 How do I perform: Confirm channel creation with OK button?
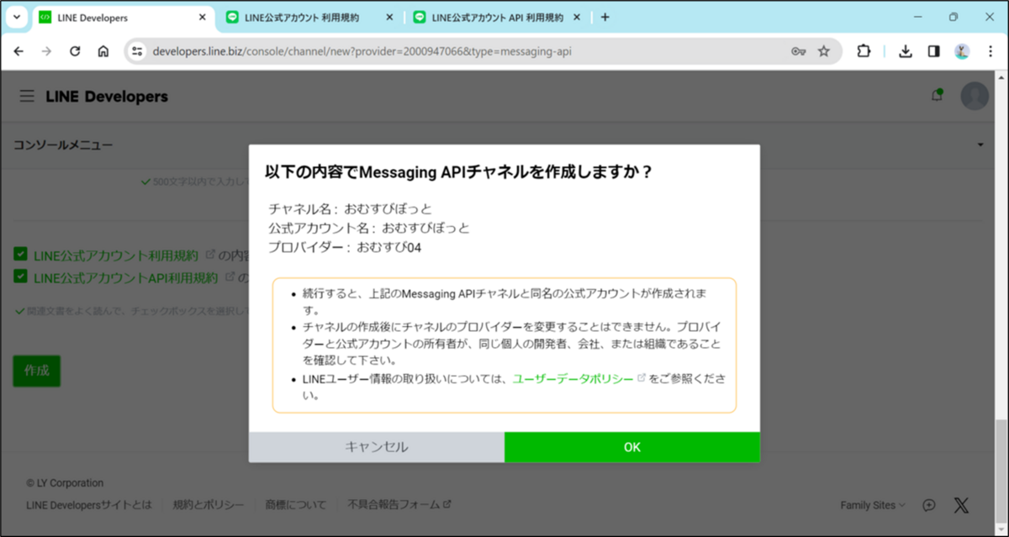632,447
